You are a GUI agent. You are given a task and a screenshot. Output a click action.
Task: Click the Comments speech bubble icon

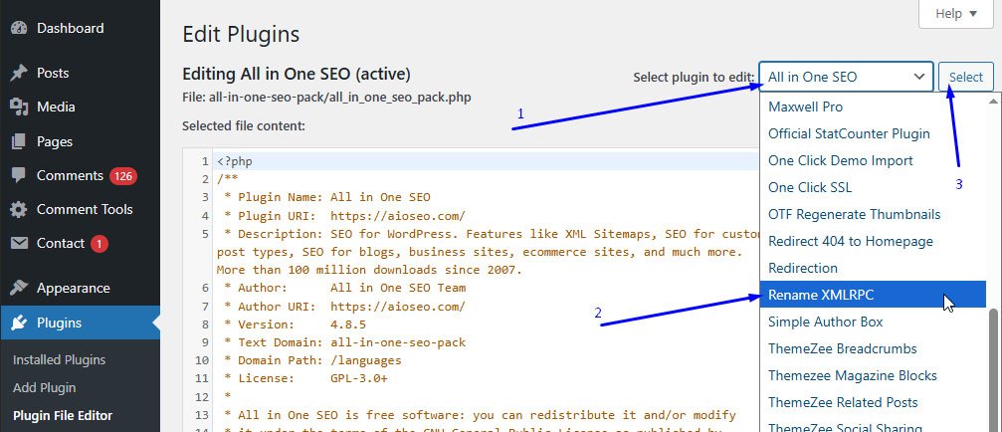[x=19, y=175]
